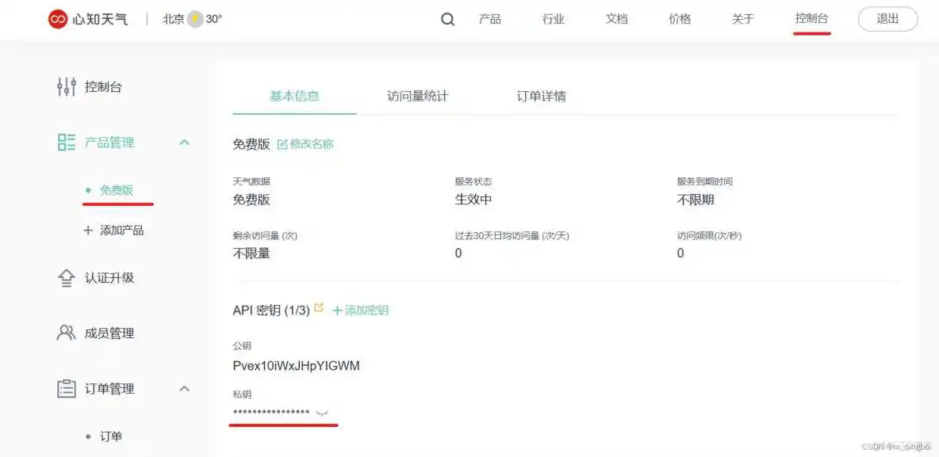The image size is (939, 457).
Task: Click the 退出 logout button
Action: [887, 19]
